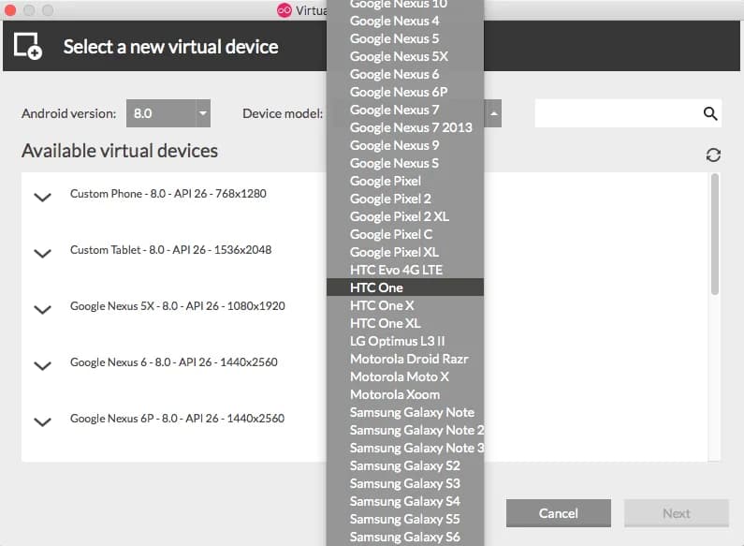Pick Google Pixel C model

405,234
